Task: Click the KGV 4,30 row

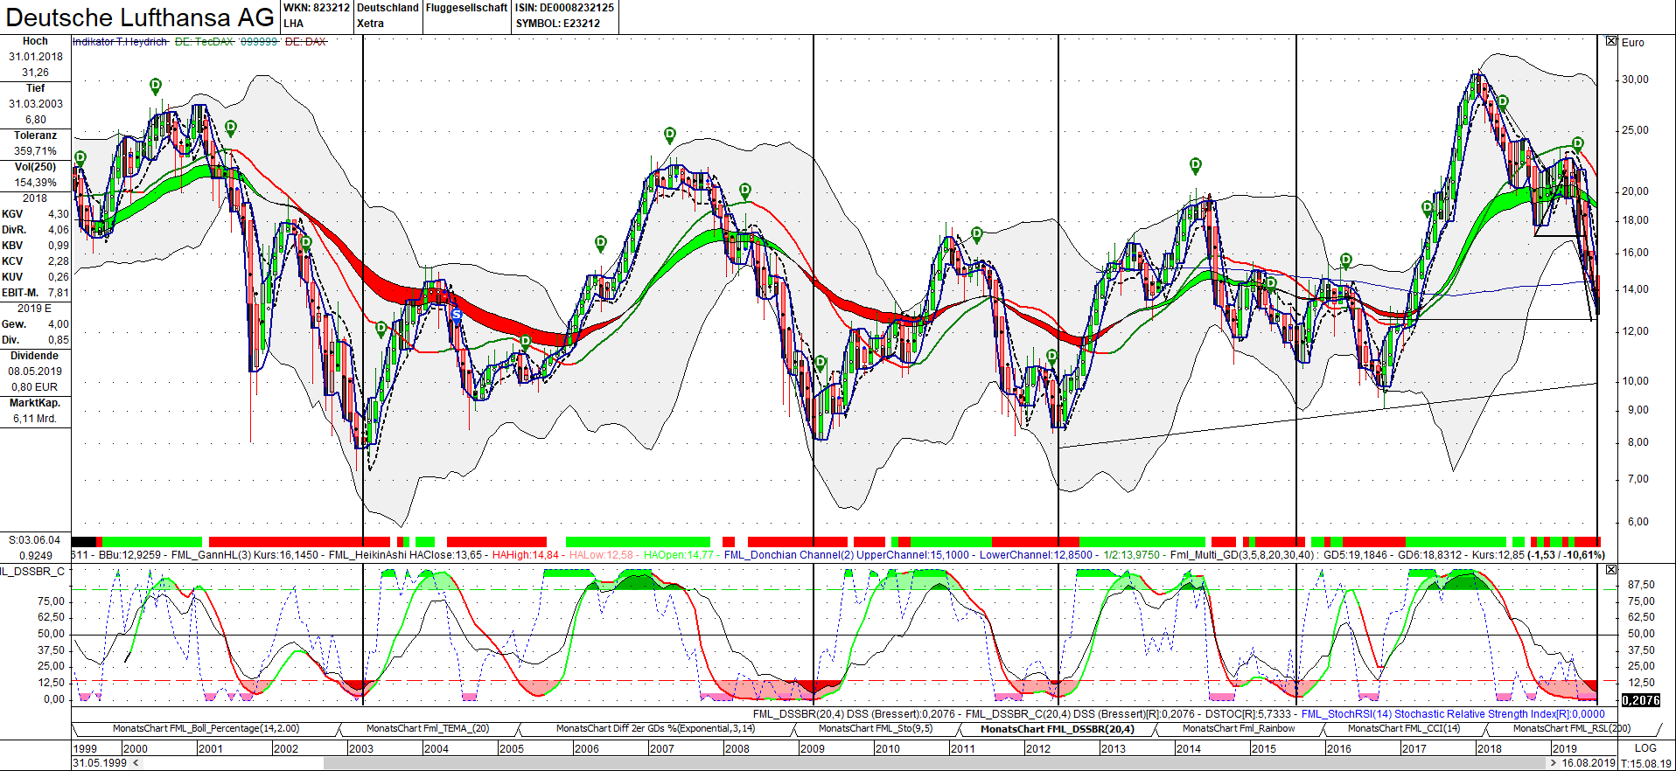Action: pos(35,214)
